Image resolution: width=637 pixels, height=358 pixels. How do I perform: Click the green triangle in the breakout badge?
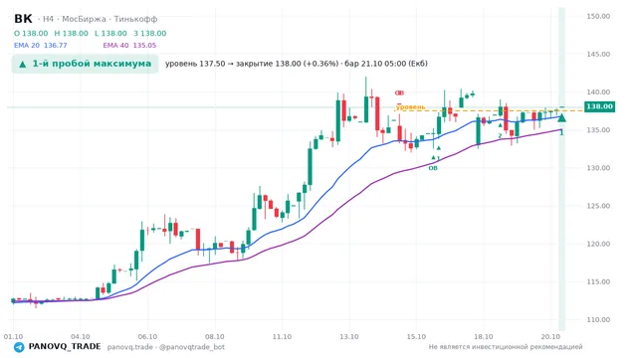click(x=23, y=64)
